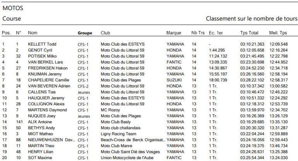The width and height of the screenshot is (298, 161).
Task: Select the Meil. Tps column header
Action: click(278, 33)
